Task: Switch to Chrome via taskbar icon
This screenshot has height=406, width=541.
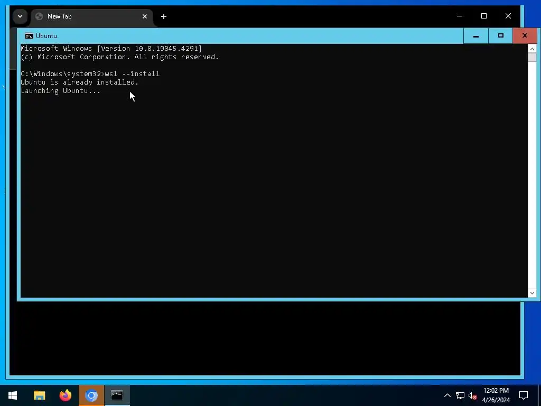Action: click(91, 395)
